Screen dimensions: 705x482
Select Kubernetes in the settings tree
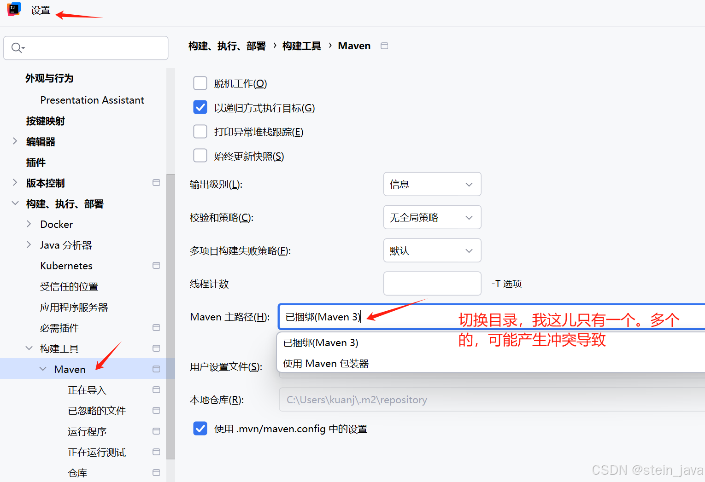(x=66, y=266)
